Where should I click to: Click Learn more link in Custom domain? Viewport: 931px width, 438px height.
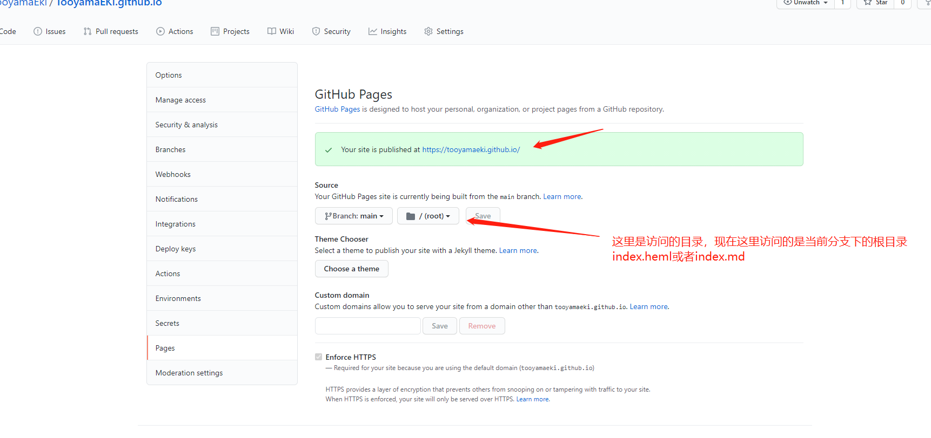pyautogui.click(x=648, y=306)
